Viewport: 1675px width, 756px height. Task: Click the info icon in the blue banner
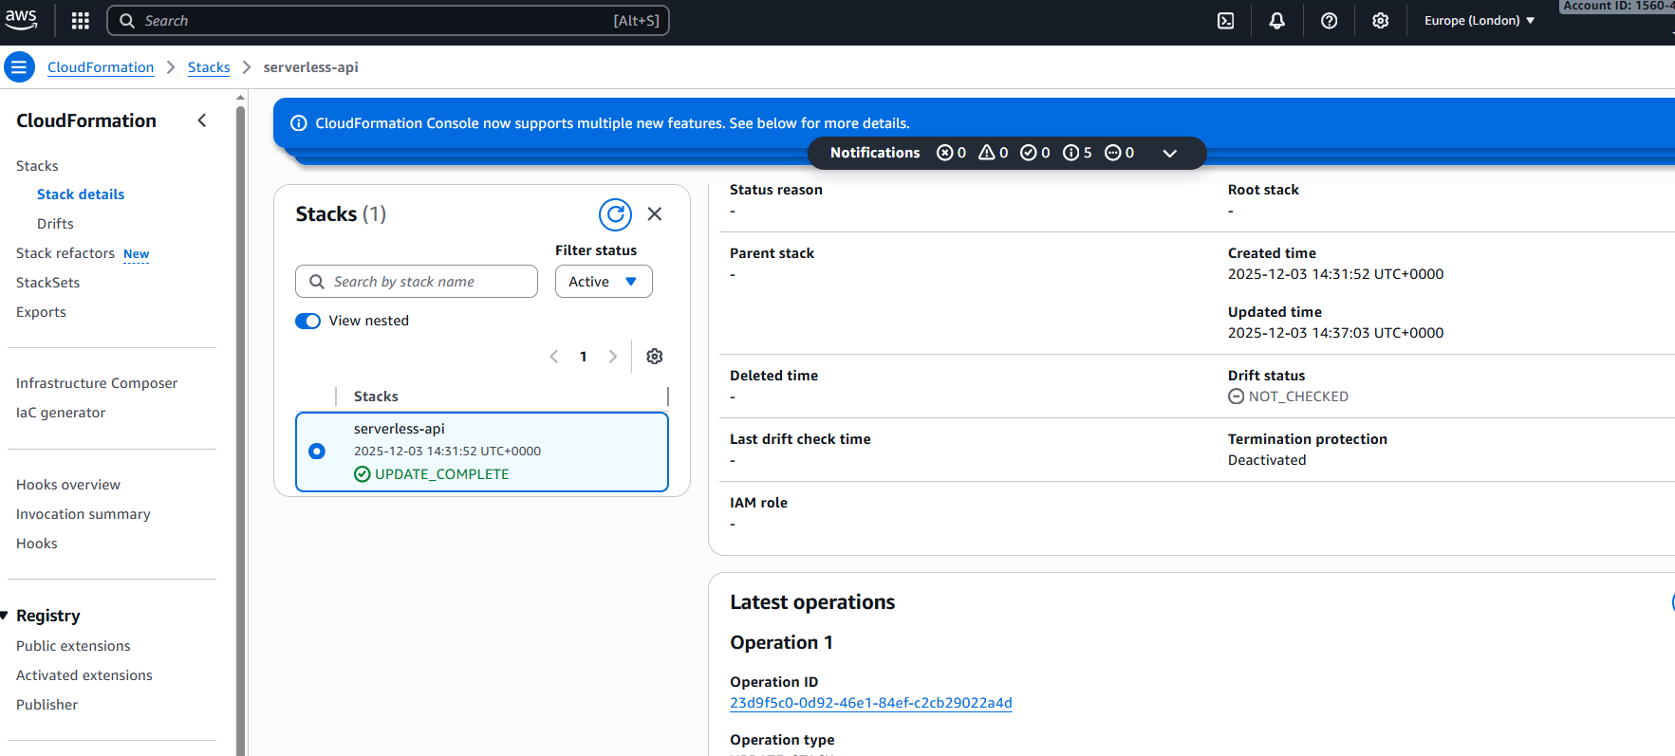pyautogui.click(x=299, y=123)
